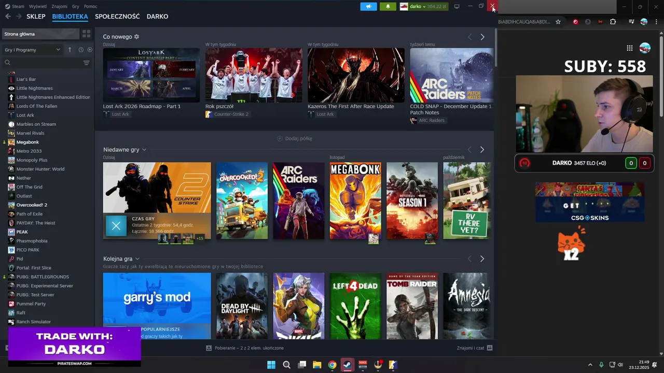Go forward with the right arrow navigation

coord(19,17)
